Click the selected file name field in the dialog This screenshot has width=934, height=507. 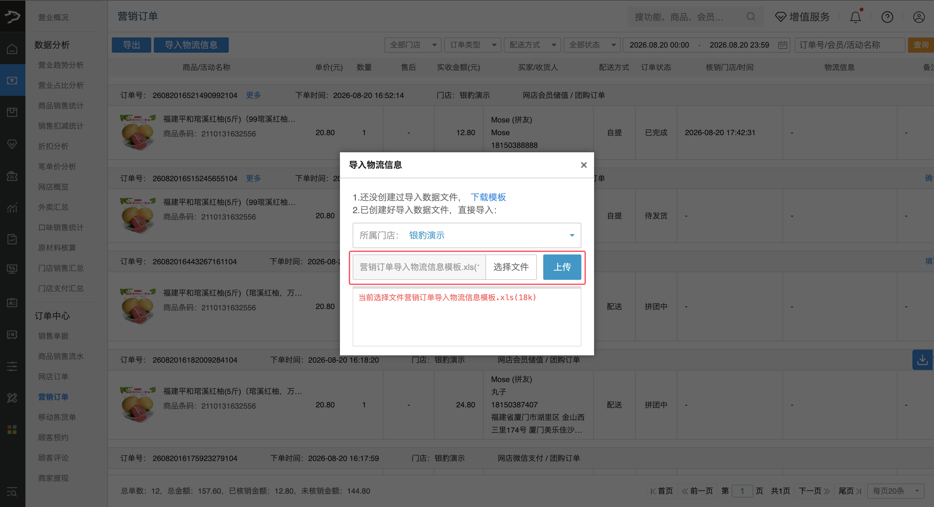(x=419, y=267)
